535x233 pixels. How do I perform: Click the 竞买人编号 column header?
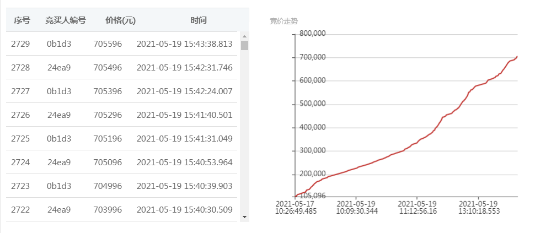[66, 20]
